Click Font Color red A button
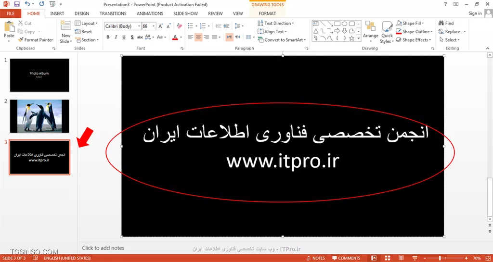 point(175,37)
